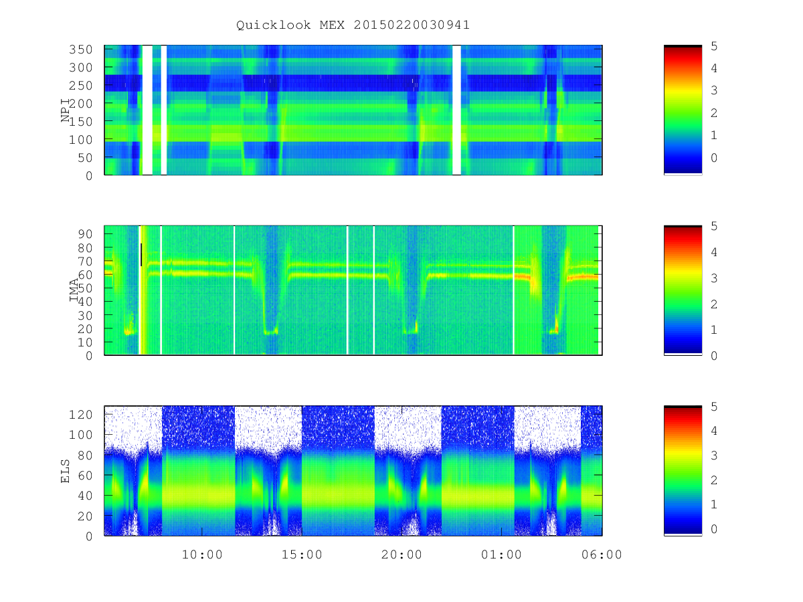Click the NPI panel color scale bar
Viewport: 803px width, 602px height.
tap(683, 110)
